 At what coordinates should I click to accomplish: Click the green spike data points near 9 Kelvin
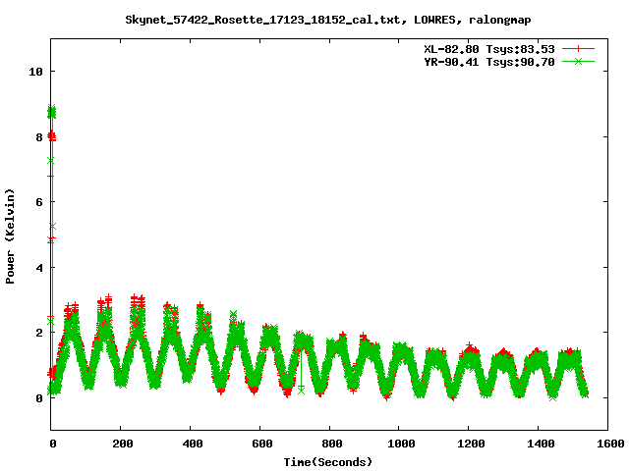pyautogui.click(x=51, y=112)
